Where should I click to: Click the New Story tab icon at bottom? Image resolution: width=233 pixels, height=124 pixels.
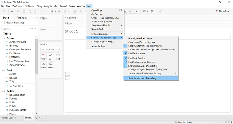click(43, 118)
